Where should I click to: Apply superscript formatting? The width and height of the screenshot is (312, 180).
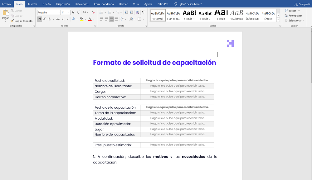click(68, 19)
